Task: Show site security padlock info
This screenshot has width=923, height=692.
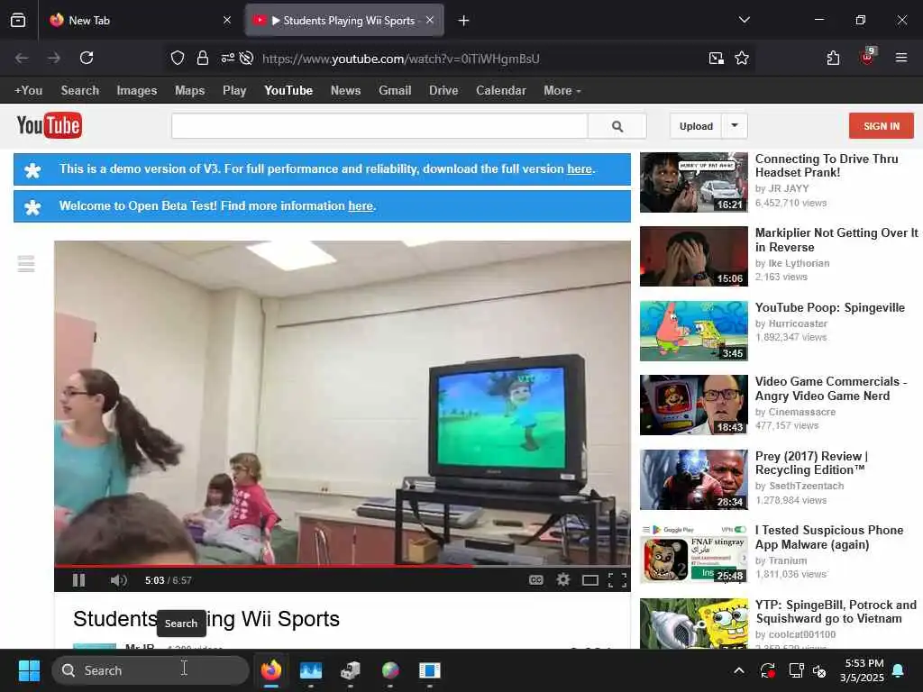Action: [x=203, y=58]
